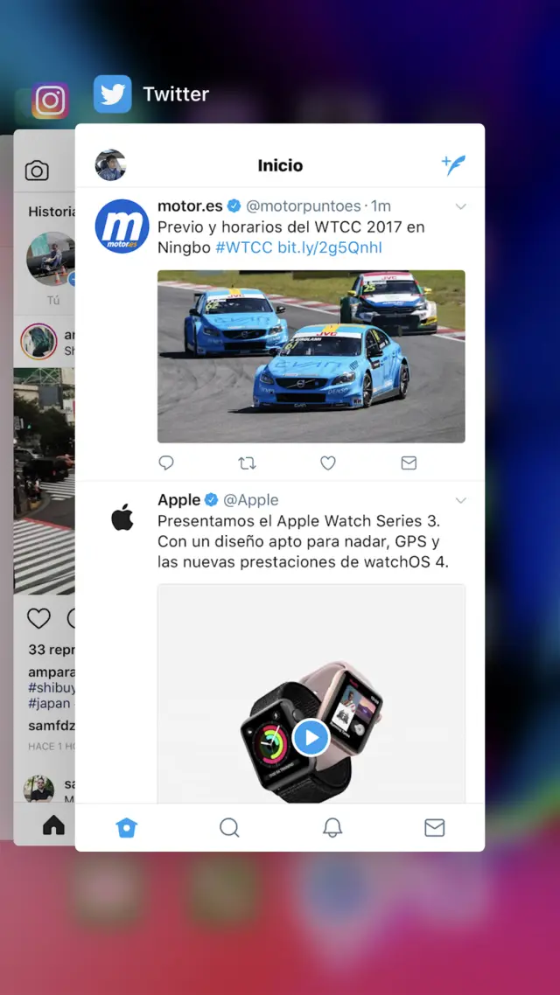Image resolution: width=560 pixels, height=995 pixels.
Task: Open the notifications bell tab
Action: coord(332,827)
